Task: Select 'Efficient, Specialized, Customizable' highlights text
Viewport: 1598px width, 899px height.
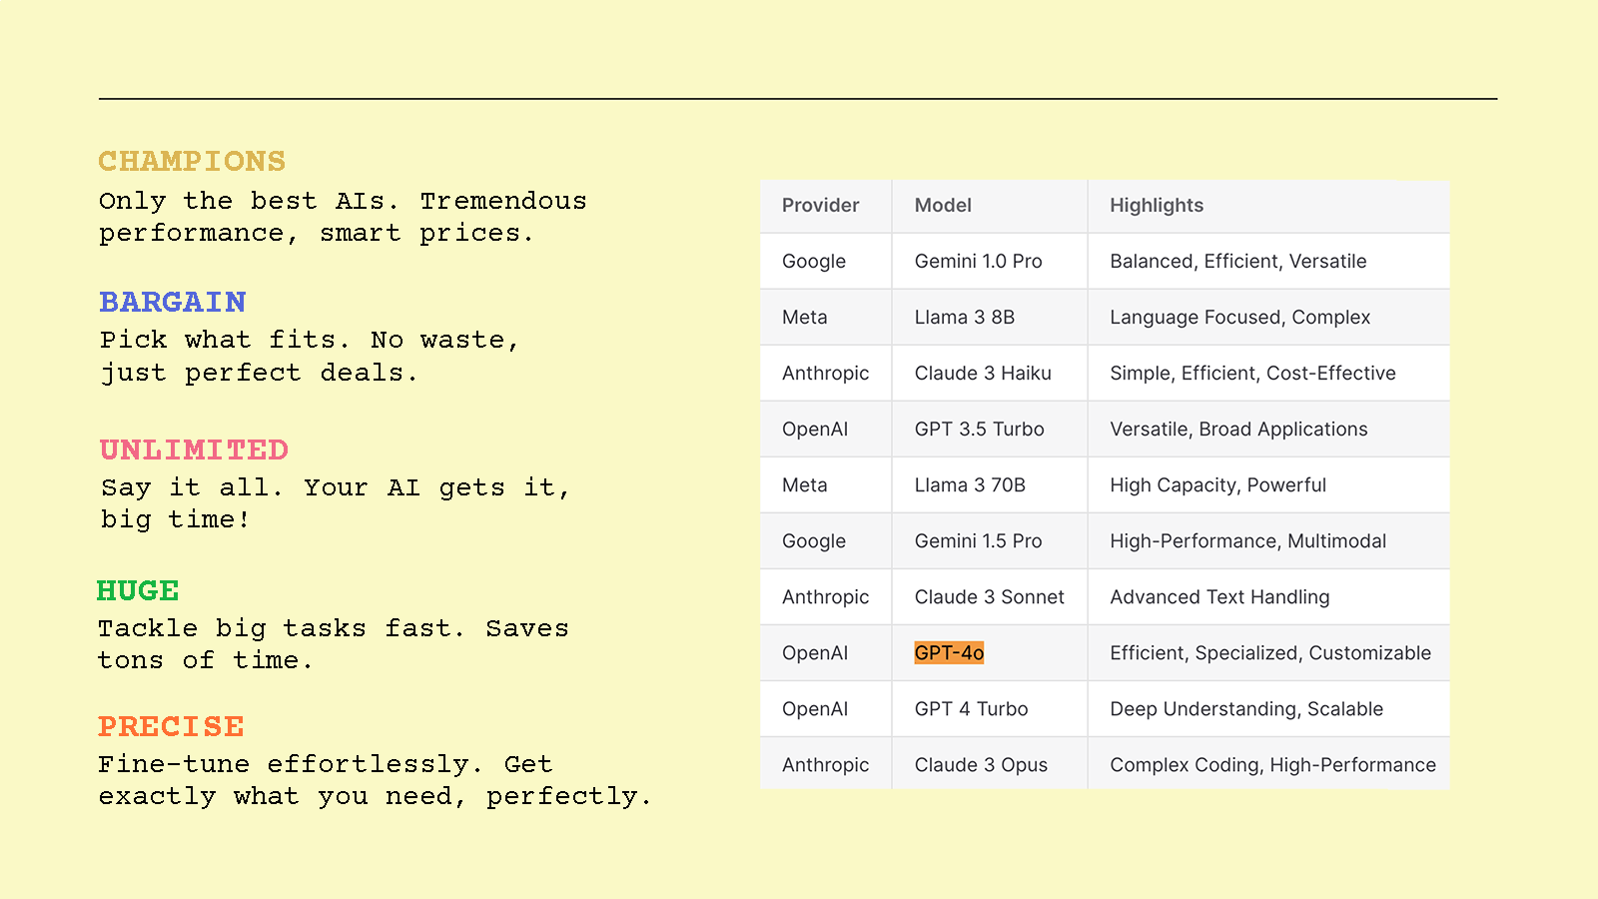Action: click(x=1270, y=652)
